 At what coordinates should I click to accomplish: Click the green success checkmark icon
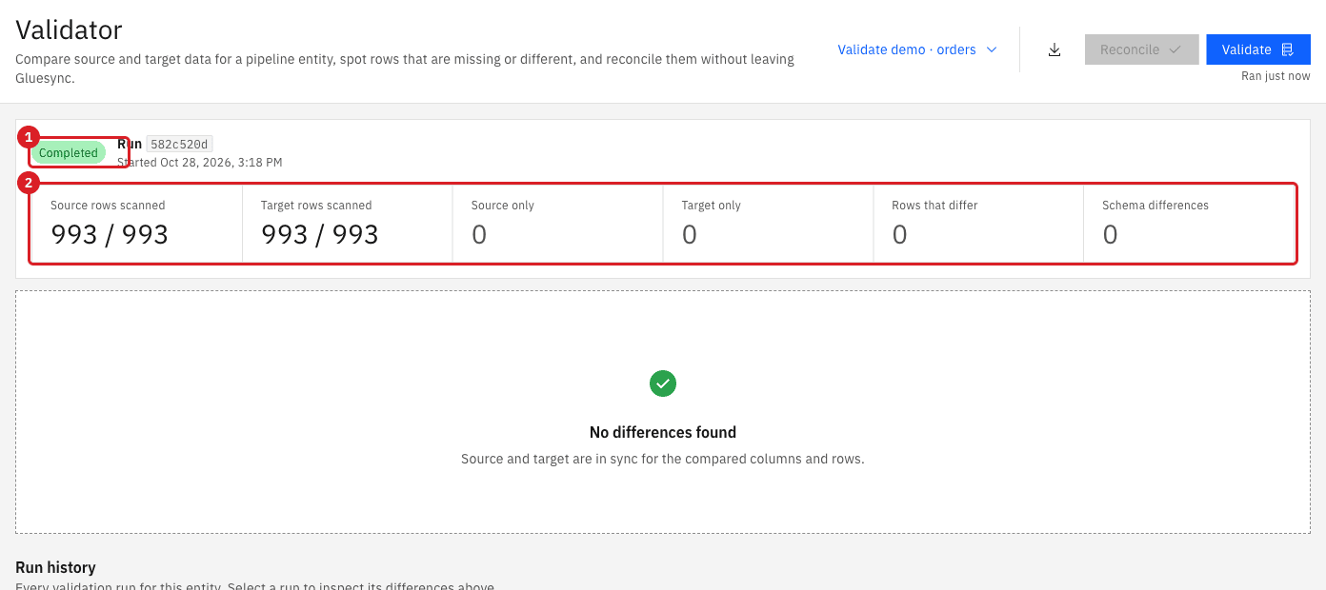[663, 383]
